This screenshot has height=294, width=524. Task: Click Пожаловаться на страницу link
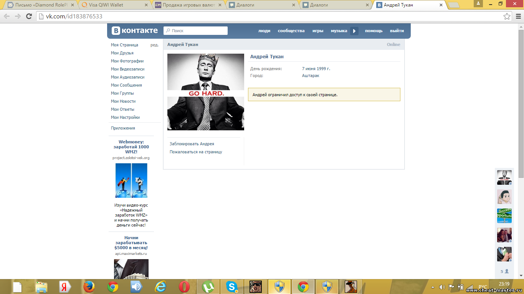point(196,152)
